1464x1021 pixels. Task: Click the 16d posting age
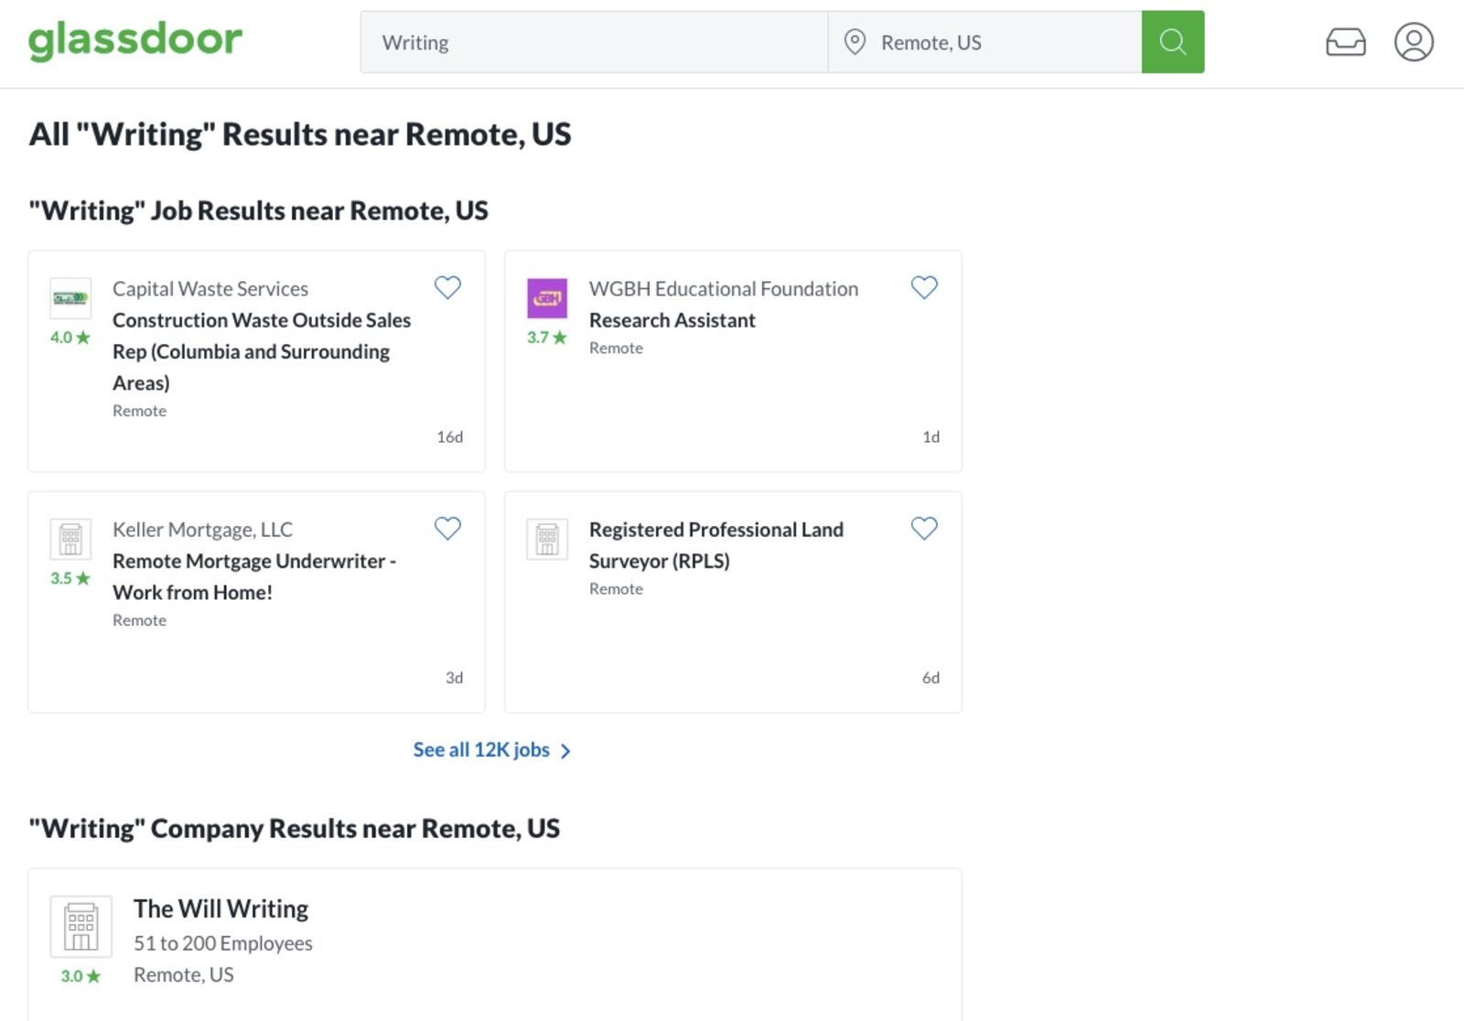(450, 437)
